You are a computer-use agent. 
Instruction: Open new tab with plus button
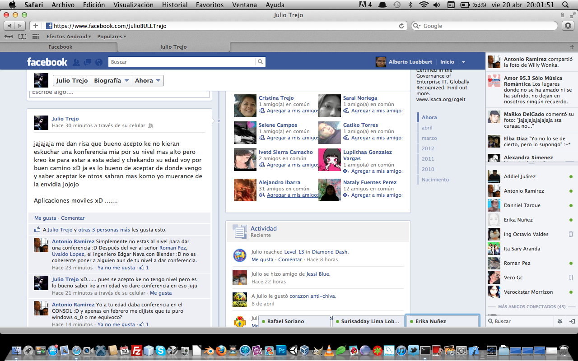coord(572,47)
